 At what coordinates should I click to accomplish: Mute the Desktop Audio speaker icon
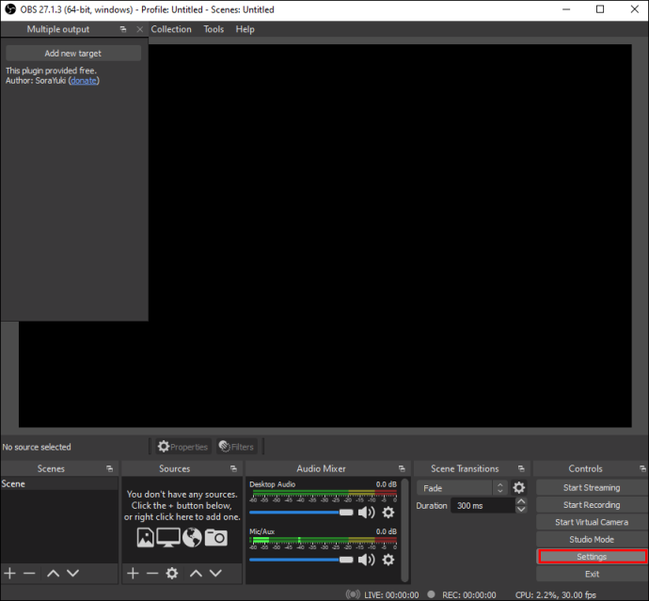pyautogui.click(x=366, y=513)
